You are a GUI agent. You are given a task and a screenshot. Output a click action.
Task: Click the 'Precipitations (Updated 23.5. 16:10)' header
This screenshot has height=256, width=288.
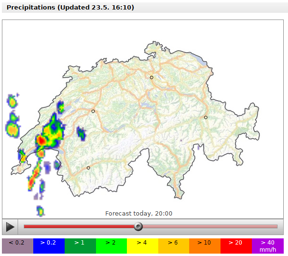point(70,8)
